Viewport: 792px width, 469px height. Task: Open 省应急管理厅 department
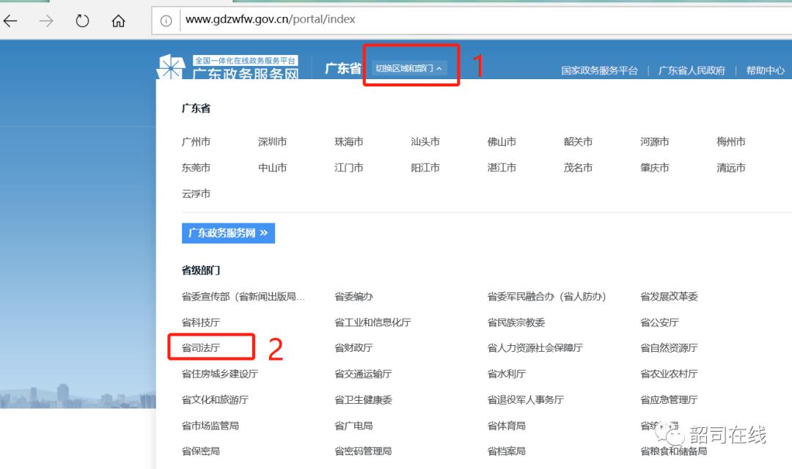[x=669, y=400]
